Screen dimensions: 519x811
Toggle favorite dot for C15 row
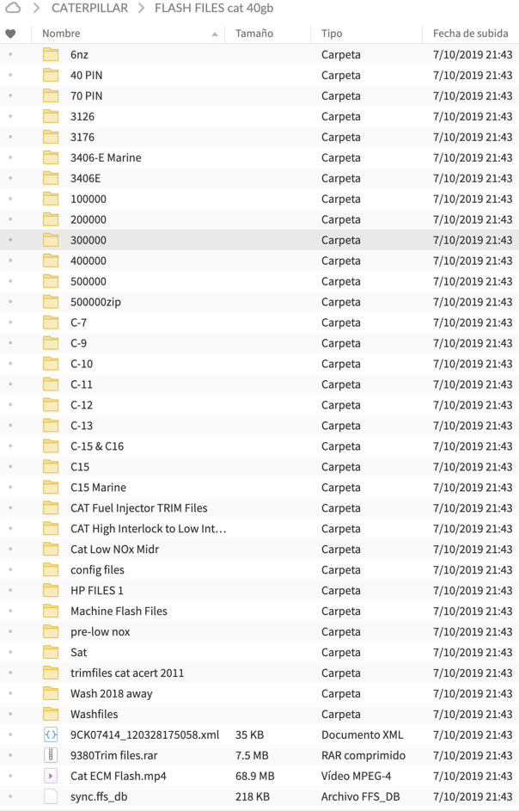click(x=10, y=467)
